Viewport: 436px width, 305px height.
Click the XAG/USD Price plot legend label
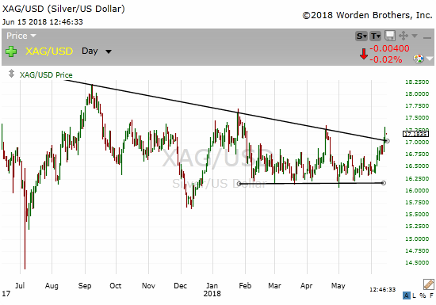(x=46, y=75)
